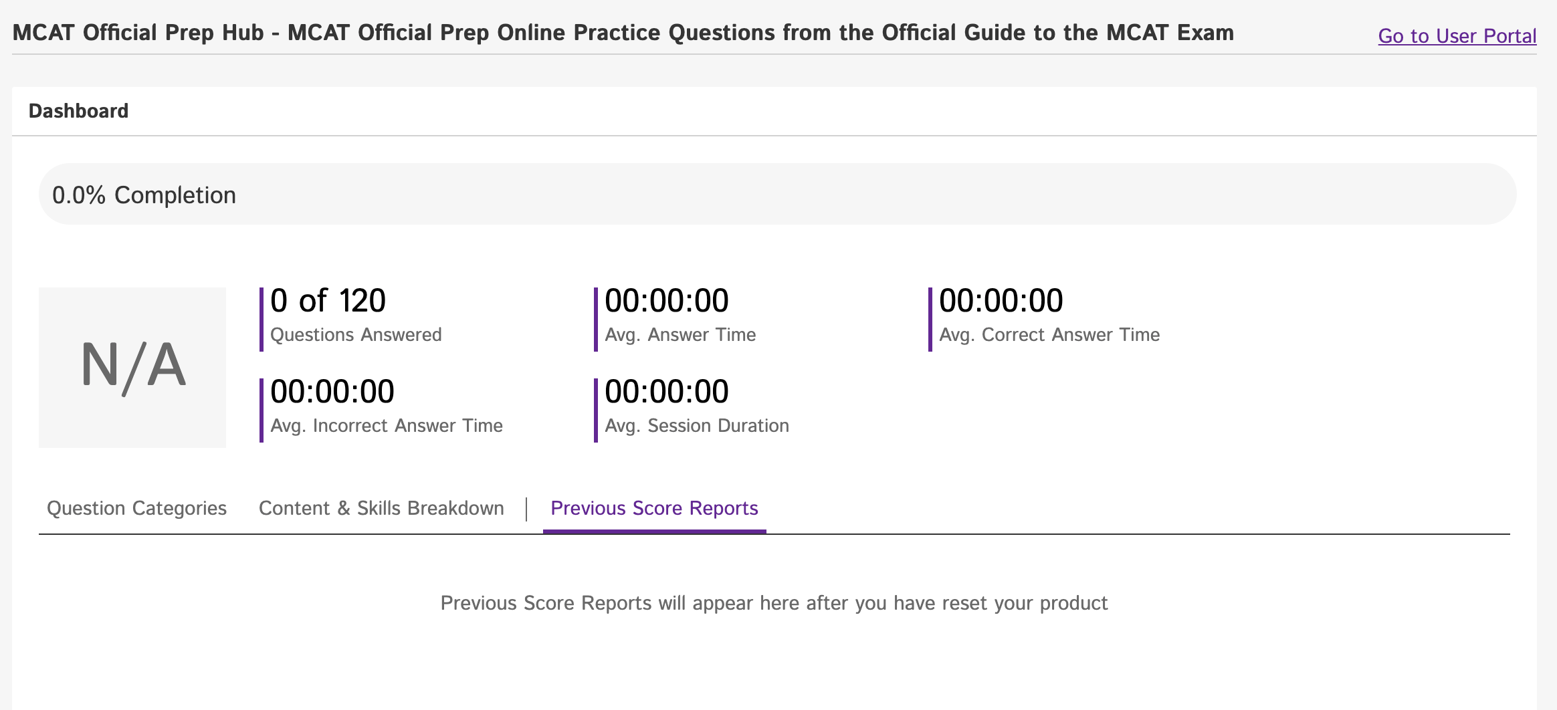The image size is (1557, 710).
Task: Click the Avg. Answer Time label
Action: coord(680,334)
